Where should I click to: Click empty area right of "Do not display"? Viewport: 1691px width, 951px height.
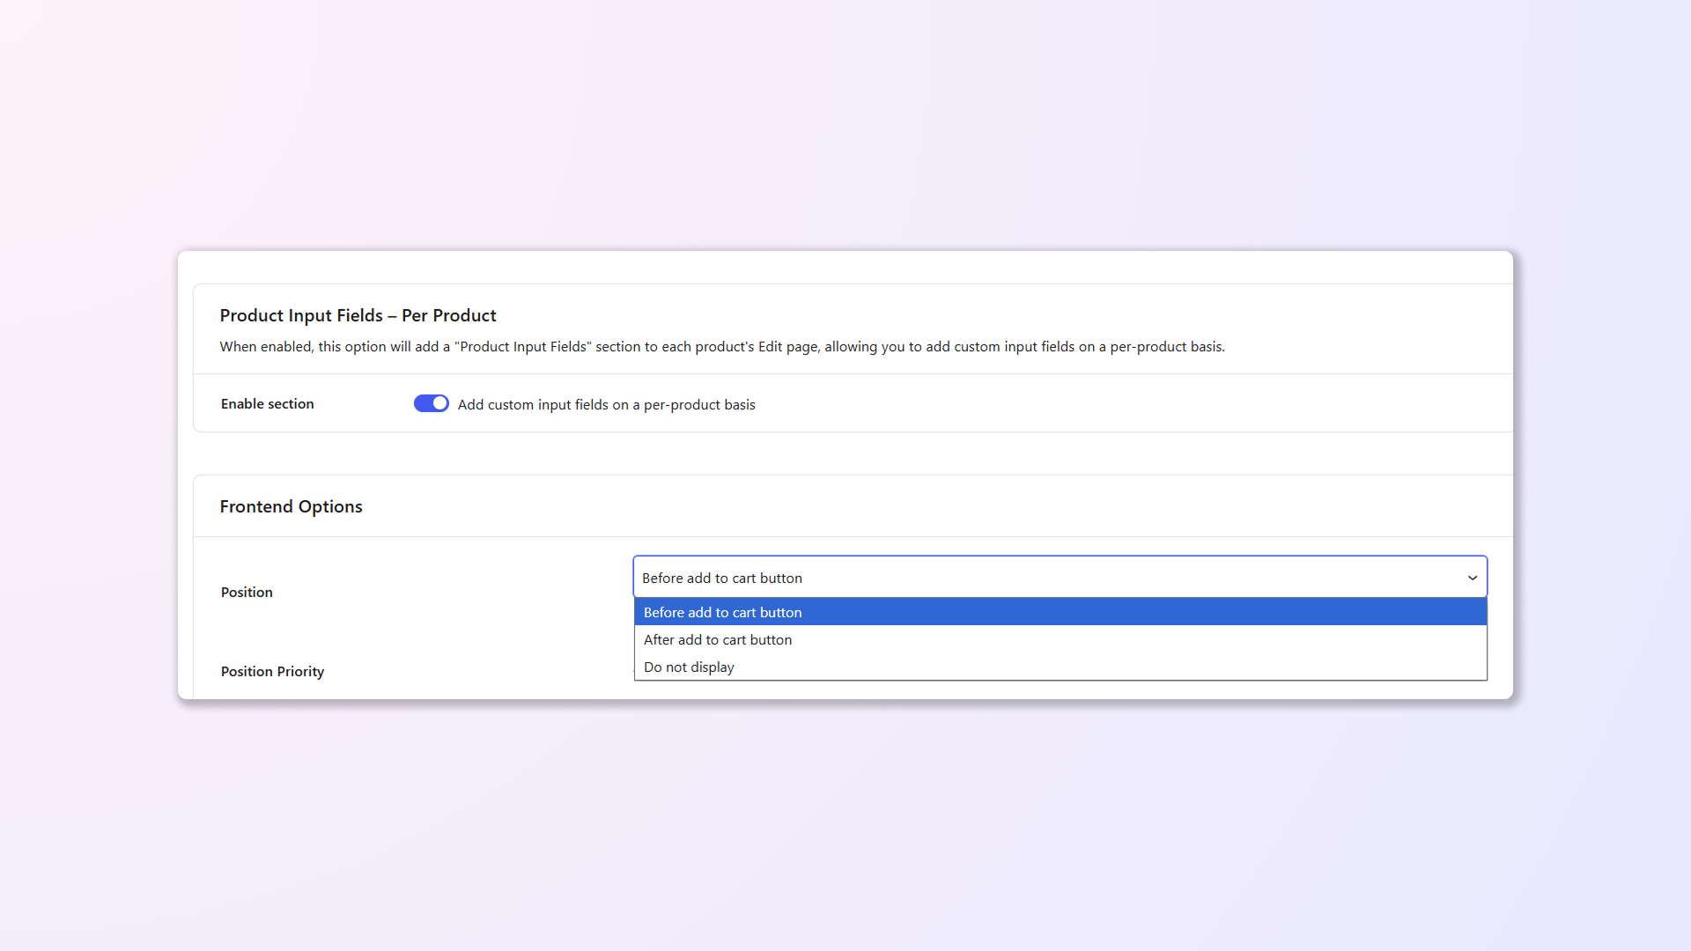click(x=1101, y=667)
